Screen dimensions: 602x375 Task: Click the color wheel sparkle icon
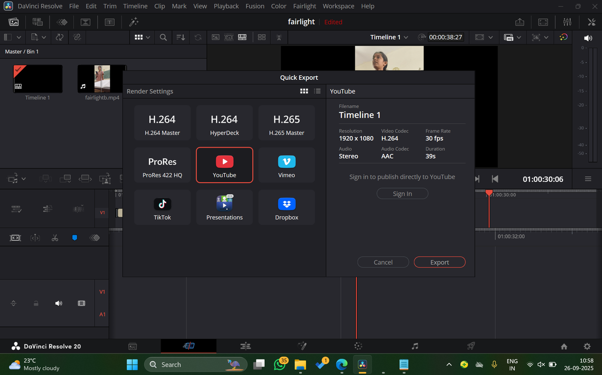tap(563, 37)
